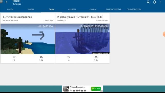
Task: Open «титаник» в кораллах seed title
Action: click(x=17, y=17)
